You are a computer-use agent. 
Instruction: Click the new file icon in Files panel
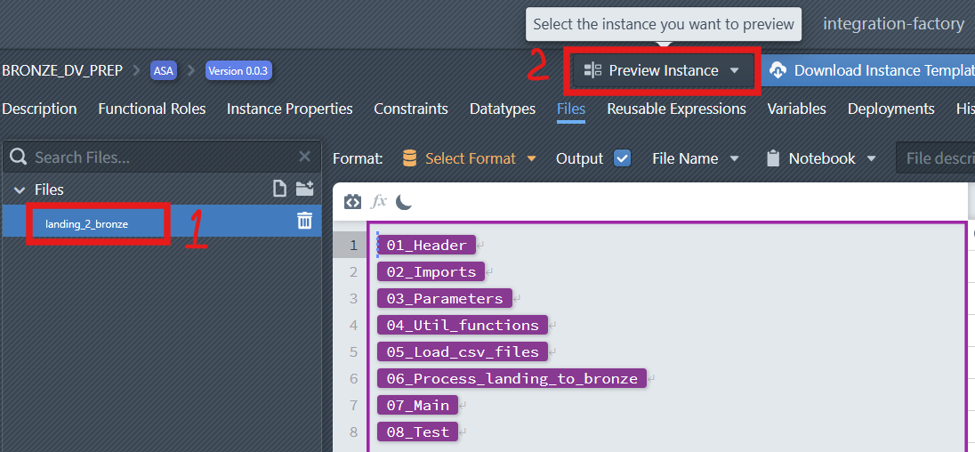[x=279, y=189]
